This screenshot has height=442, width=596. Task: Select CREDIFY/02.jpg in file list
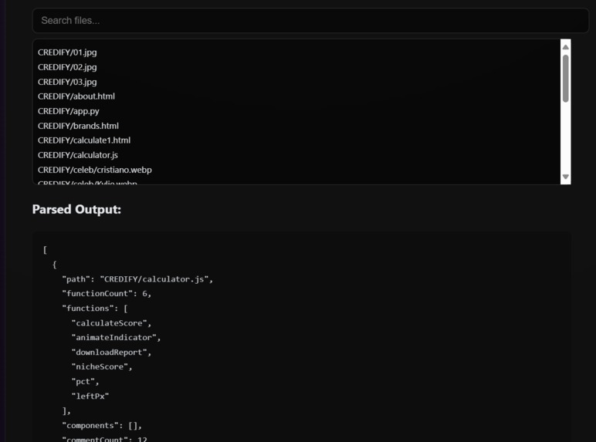(x=67, y=67)
